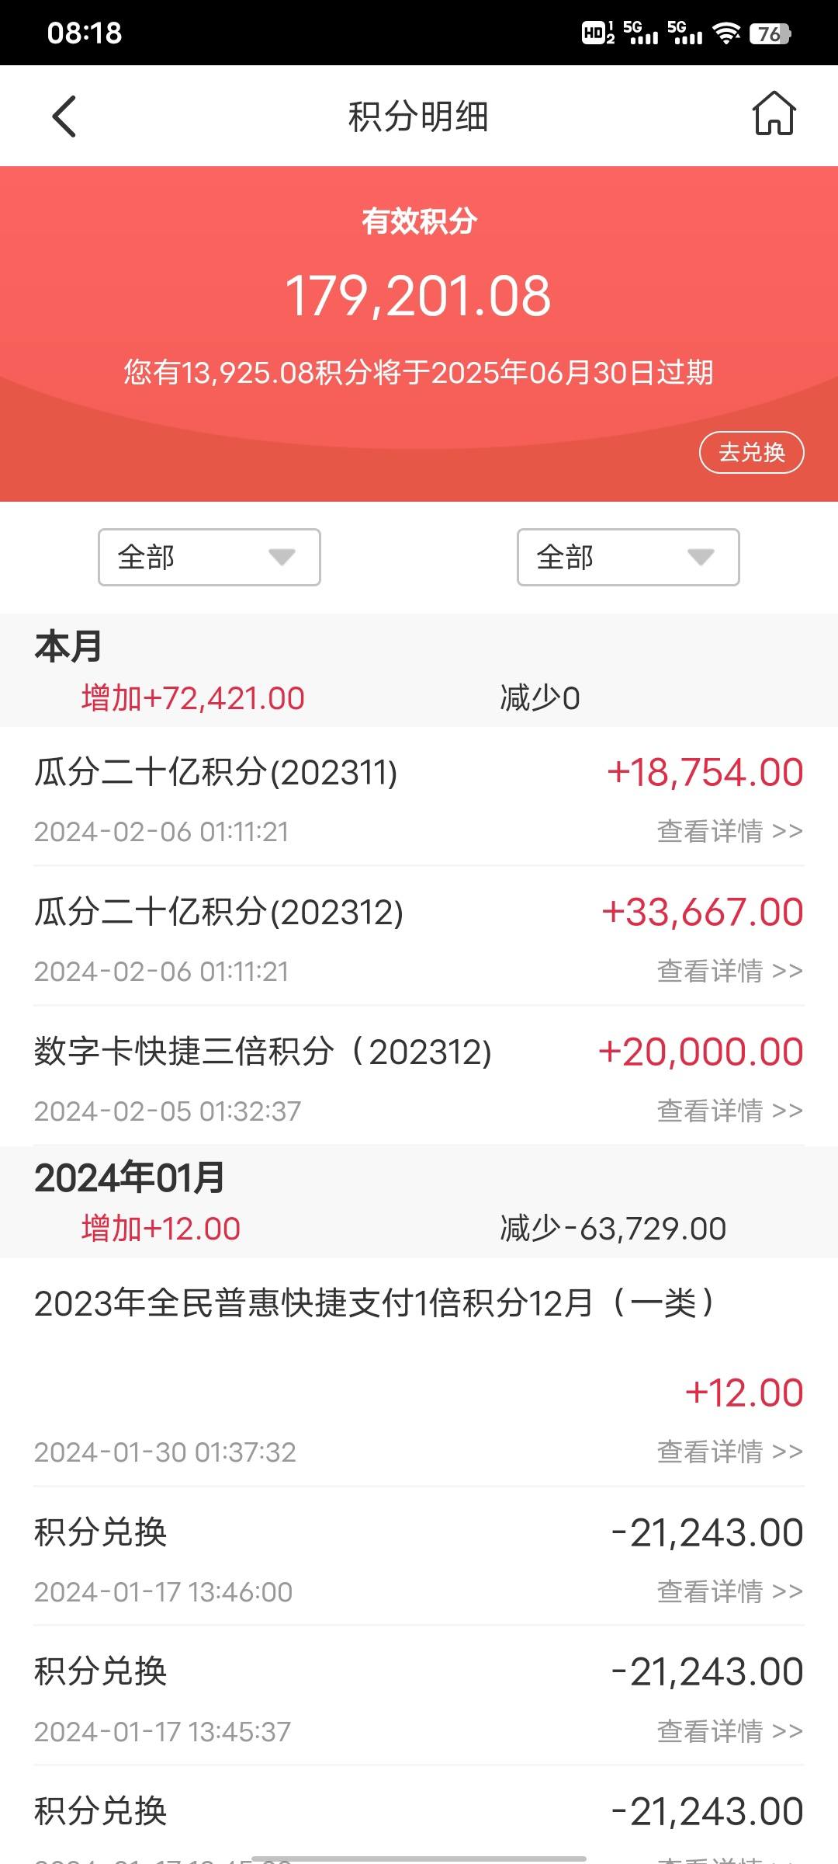Tap the first 5G signal icon
Screen dimensions: 838x1864
[x=641, y=33]
